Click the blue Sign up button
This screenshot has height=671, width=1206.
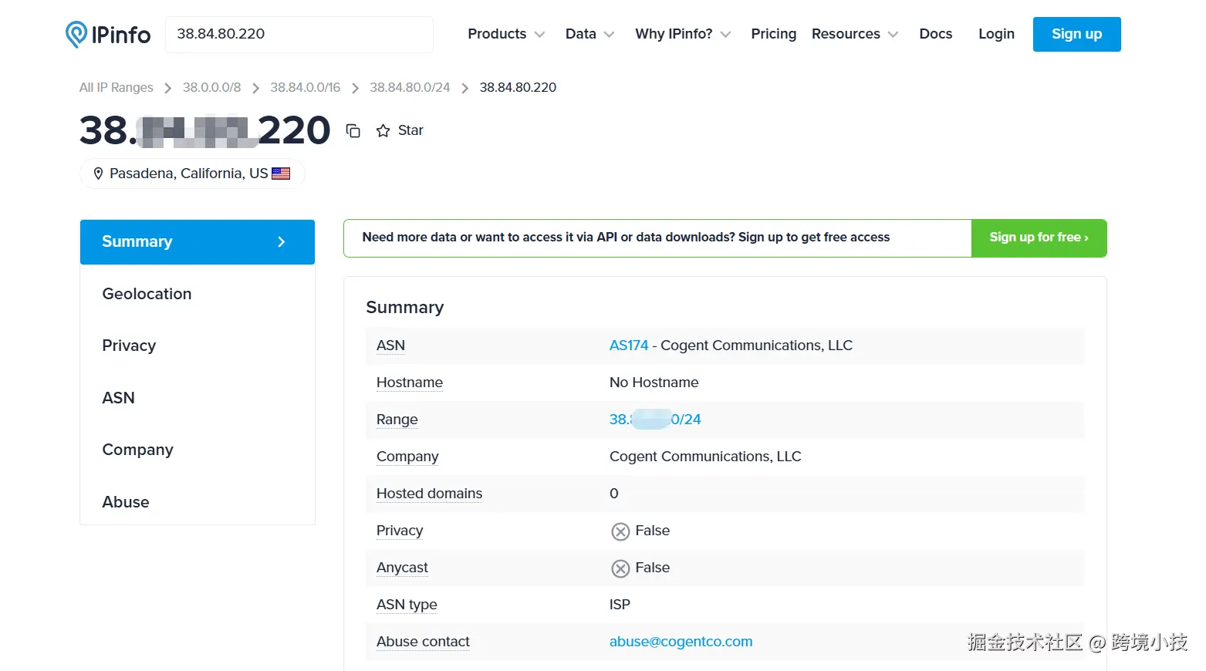click(1076, 34)
